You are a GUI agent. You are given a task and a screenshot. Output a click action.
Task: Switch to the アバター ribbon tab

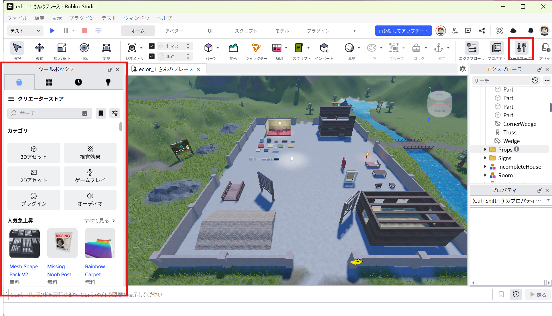pos(174,31)
